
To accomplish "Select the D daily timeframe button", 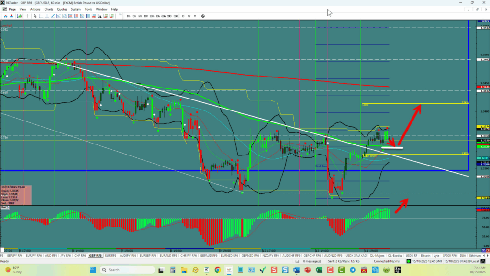I will pos(184,16).
